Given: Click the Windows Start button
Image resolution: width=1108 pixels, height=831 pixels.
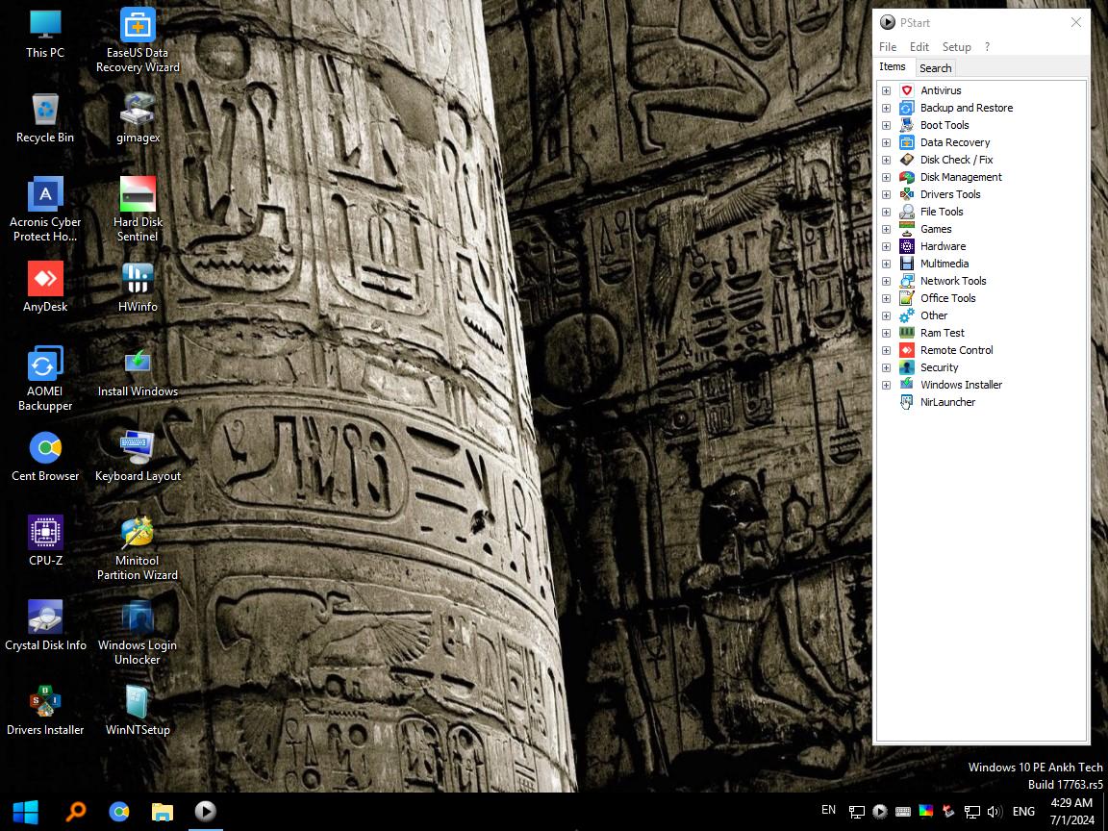Looking at the screenshot, I should pyautogui.click(x=26, y=811).
